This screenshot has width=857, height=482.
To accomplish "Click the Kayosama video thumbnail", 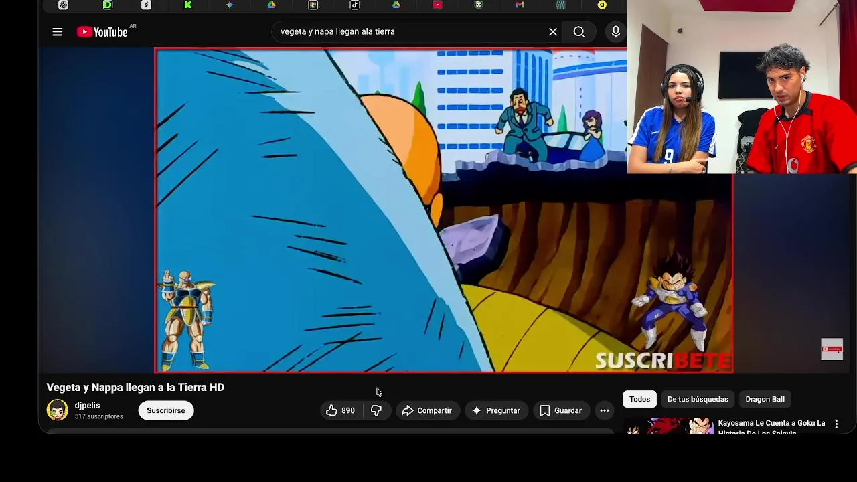I will click(670, 426).
